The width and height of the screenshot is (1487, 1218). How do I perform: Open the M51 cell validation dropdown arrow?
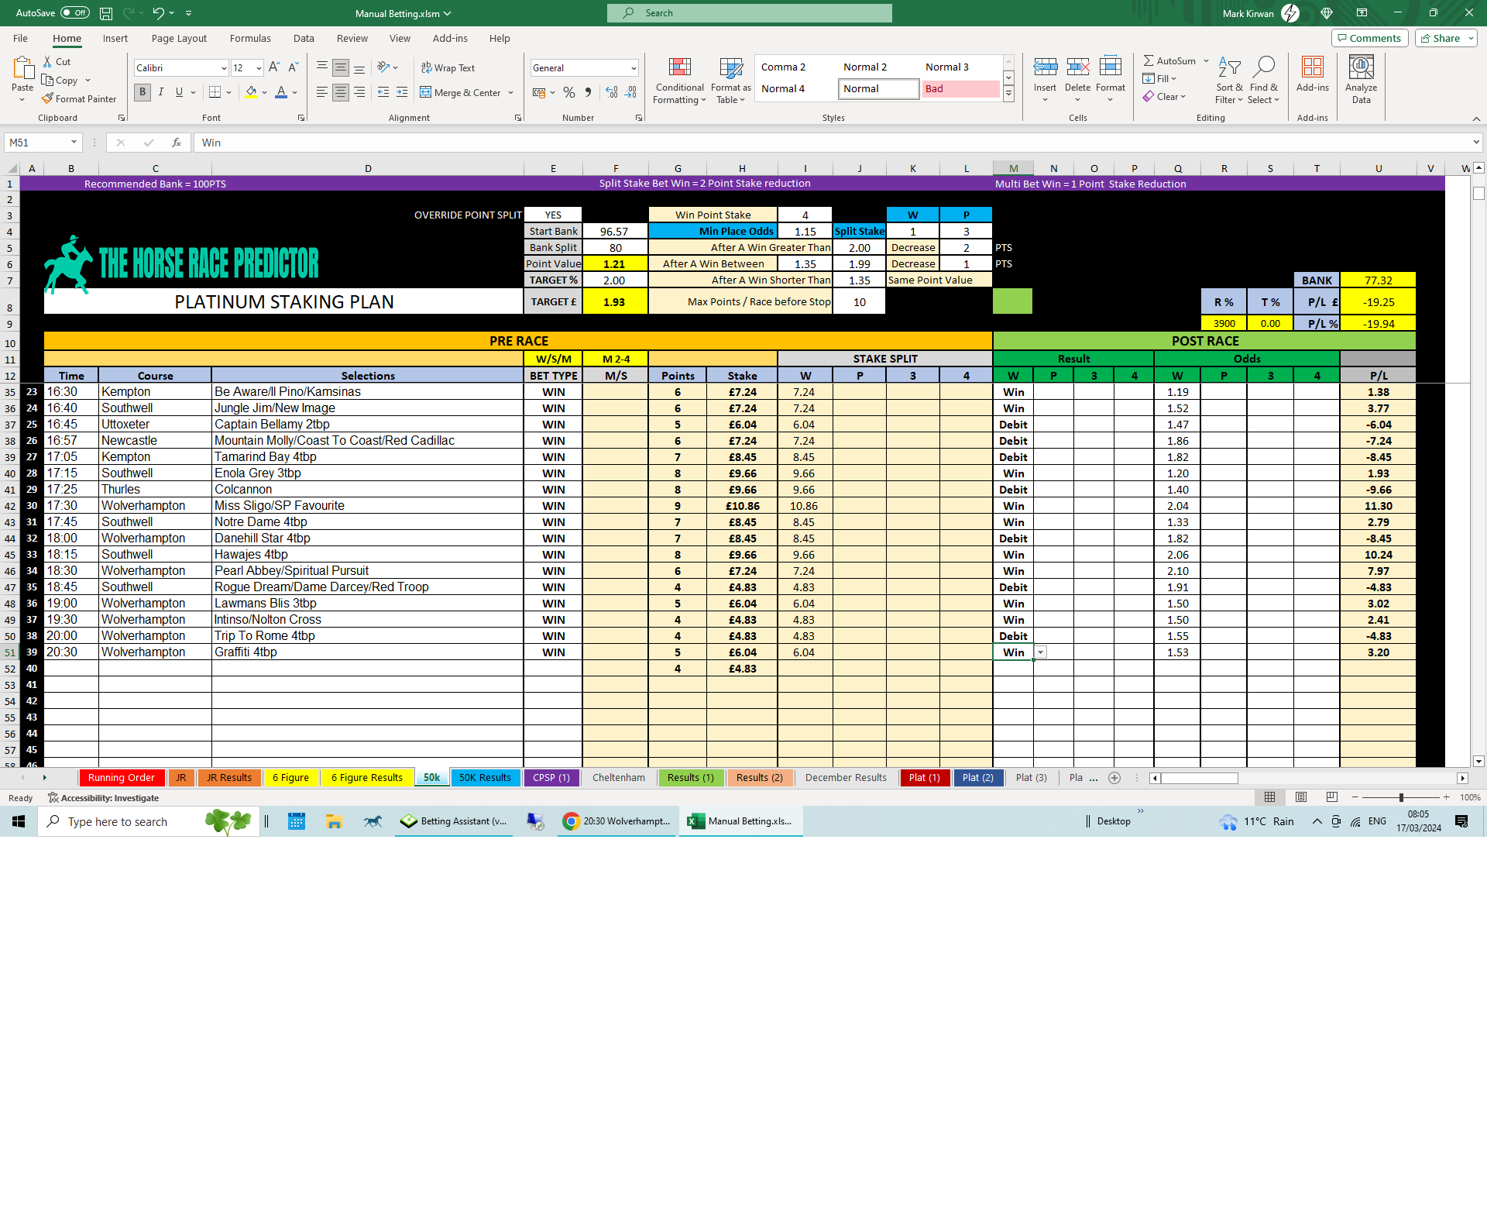point(1041,652)
